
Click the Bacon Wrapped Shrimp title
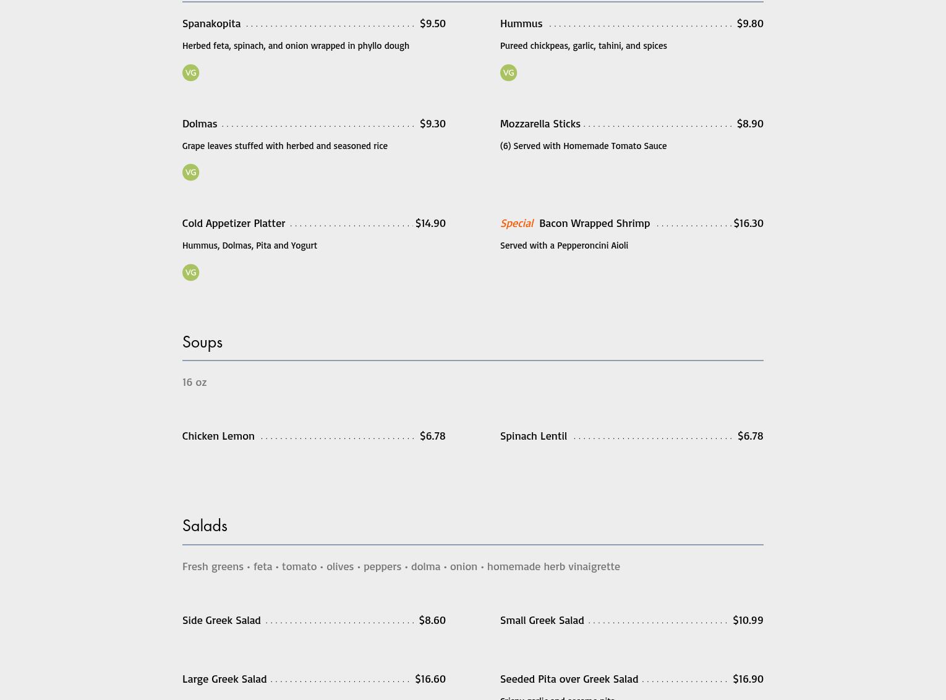(594, 223)
